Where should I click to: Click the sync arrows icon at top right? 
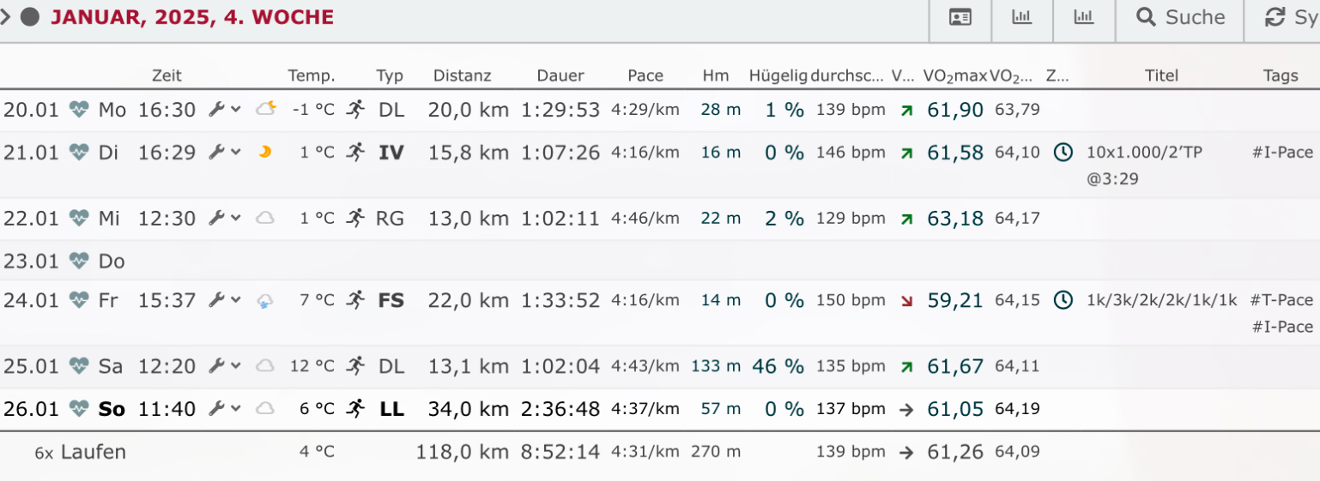click(1275, 18)
